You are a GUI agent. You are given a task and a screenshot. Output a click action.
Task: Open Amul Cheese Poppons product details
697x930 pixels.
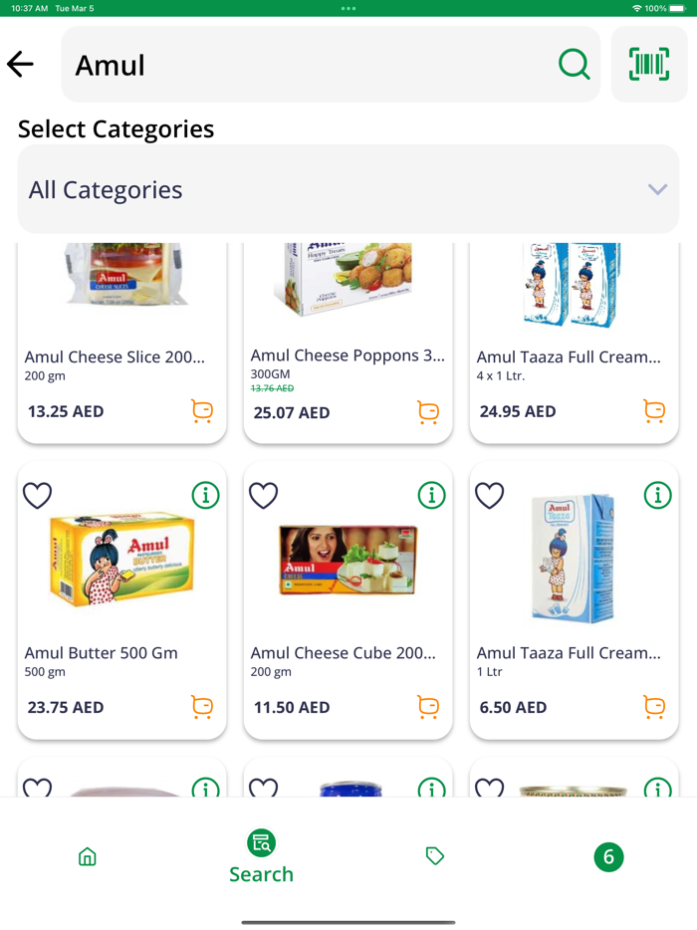348,355
